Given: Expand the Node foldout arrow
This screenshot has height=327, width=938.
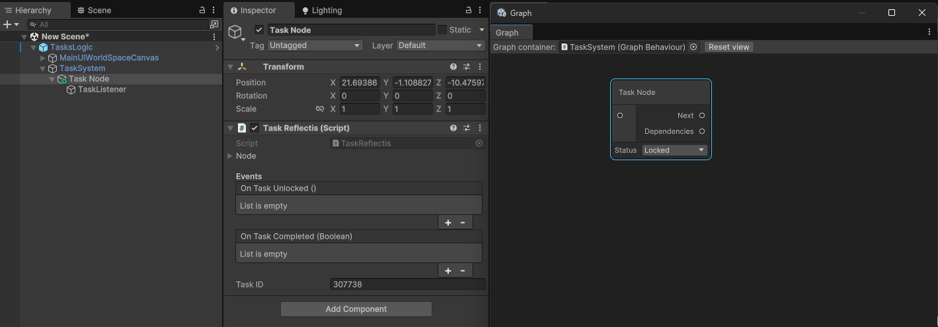Looking at the screenshot, I should click(230, 156).
